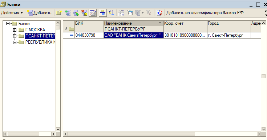Move item to another group icon
This screenshot has height=140, width=267.
pyautogui.click(x=111, y=13)
